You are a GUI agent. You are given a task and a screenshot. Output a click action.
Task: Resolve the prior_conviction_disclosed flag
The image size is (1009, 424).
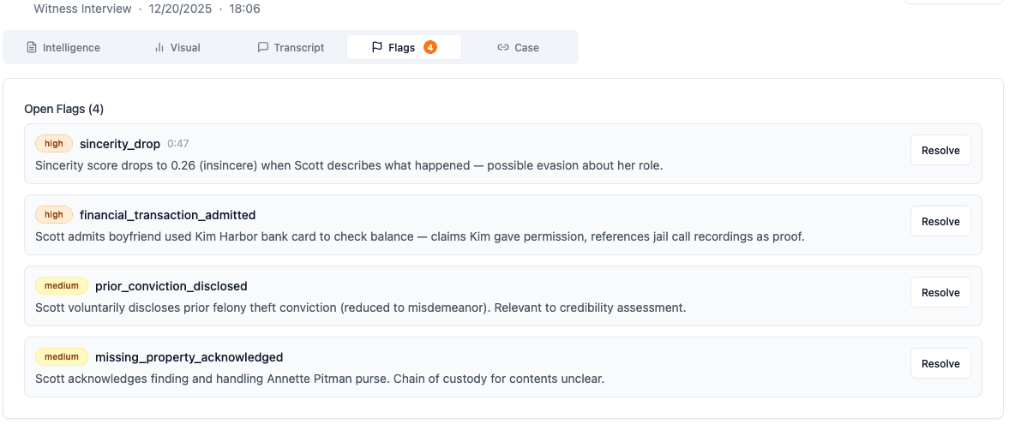pos(940,293)
